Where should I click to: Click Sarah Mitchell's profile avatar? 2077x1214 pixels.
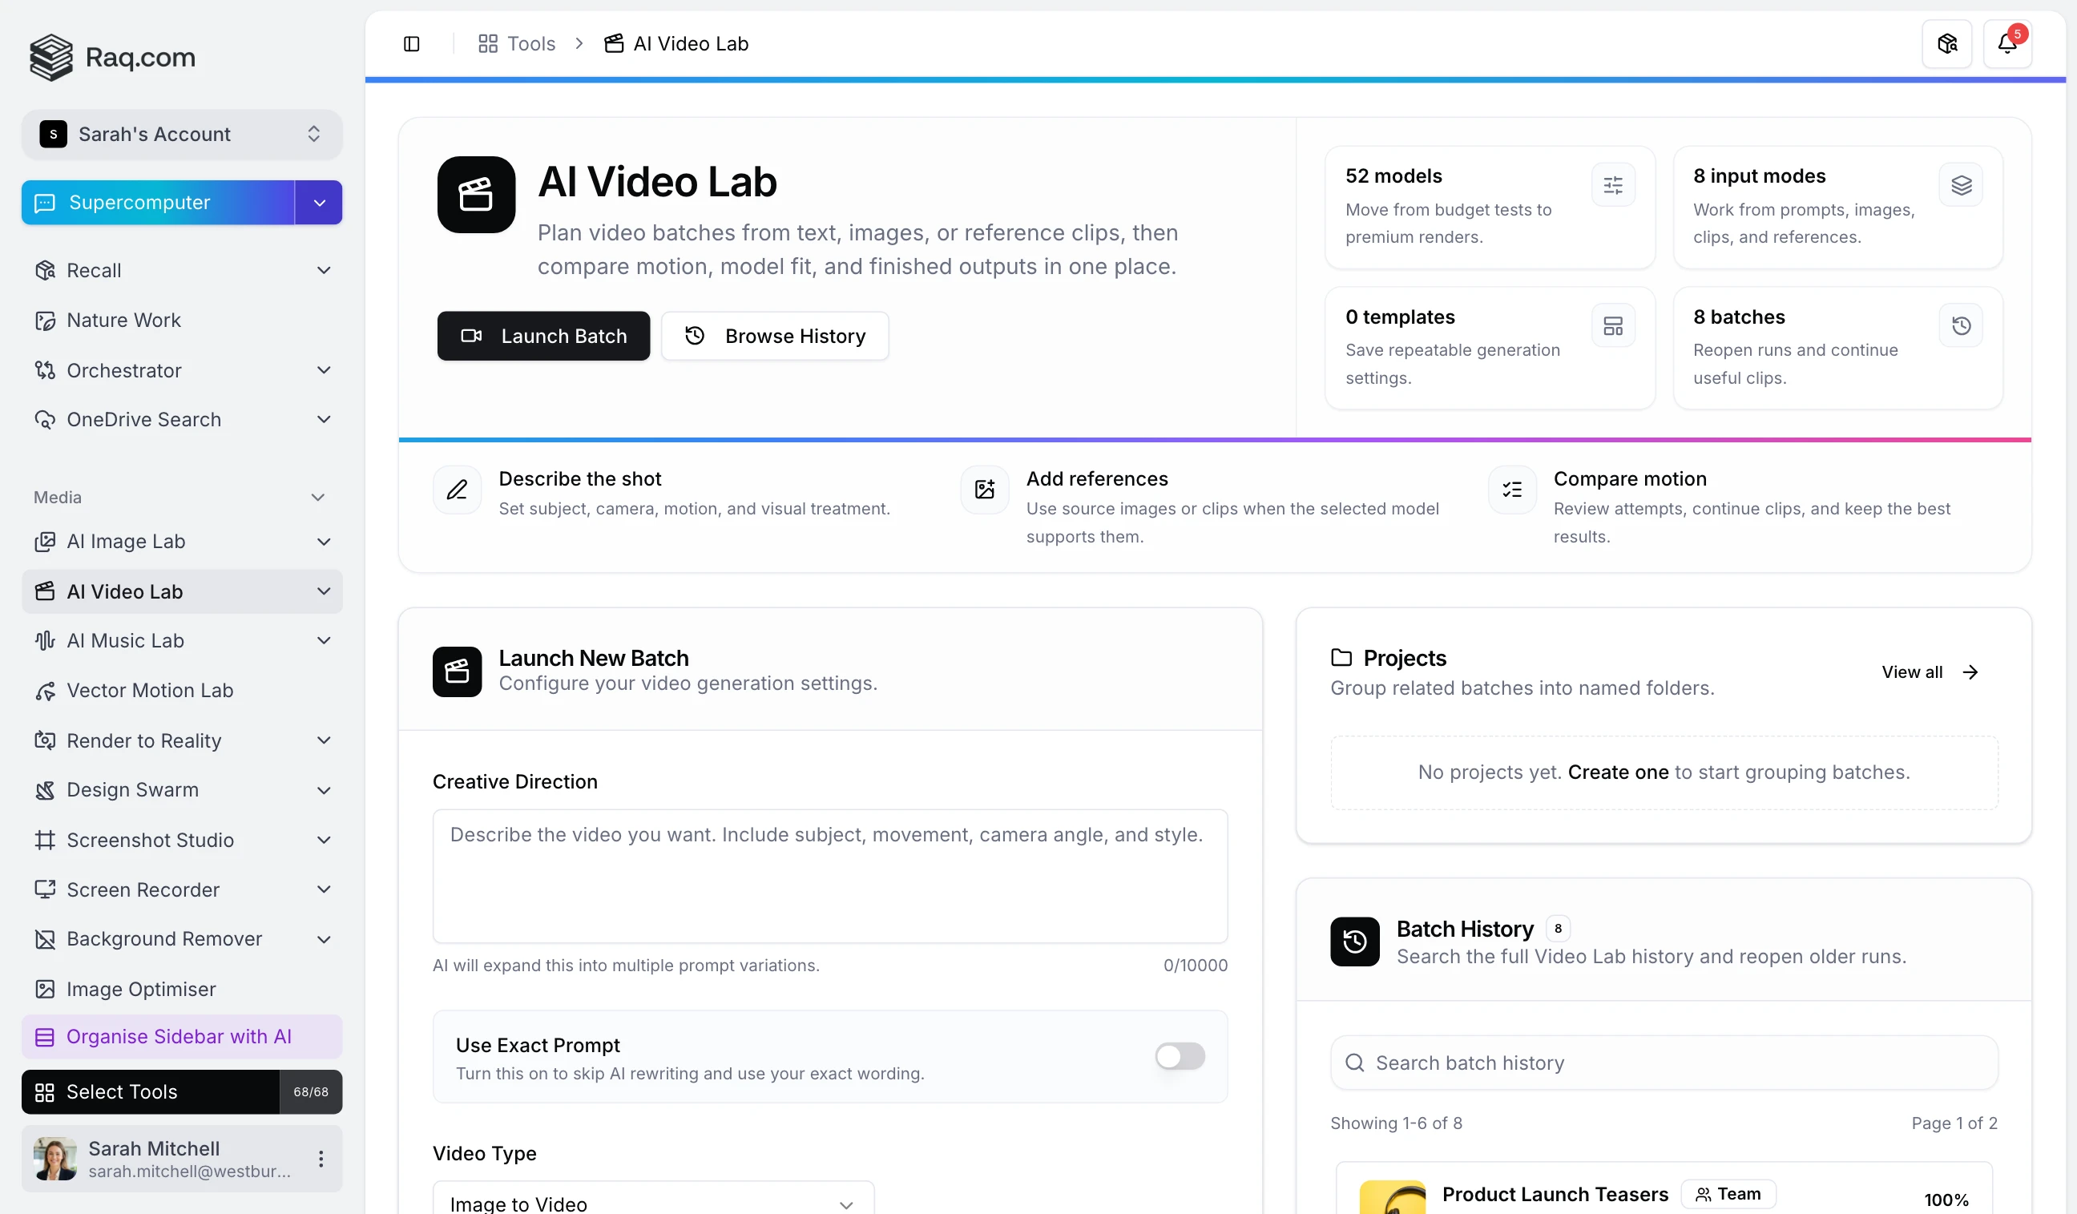55,1159
